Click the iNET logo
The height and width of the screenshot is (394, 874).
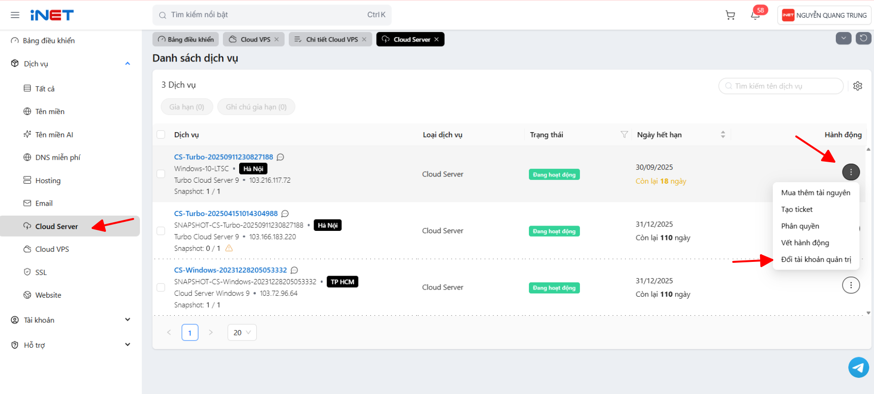coord(52,15)
